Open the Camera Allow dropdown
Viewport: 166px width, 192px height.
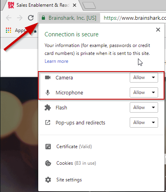tap(144, 77)
